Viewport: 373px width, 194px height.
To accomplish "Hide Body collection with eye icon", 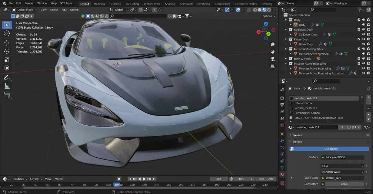I will (363, 20).
